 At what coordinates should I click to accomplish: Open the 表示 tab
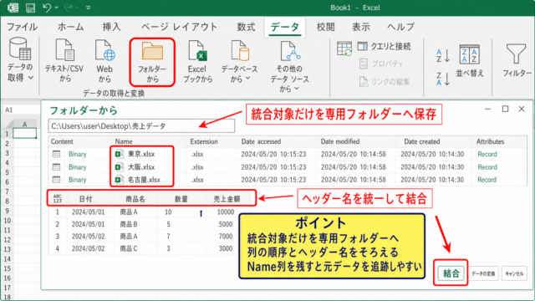click(x=361, y=27)
